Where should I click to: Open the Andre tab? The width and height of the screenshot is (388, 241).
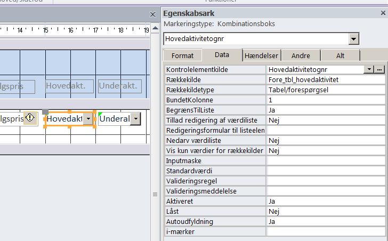(x=301, y=55)
